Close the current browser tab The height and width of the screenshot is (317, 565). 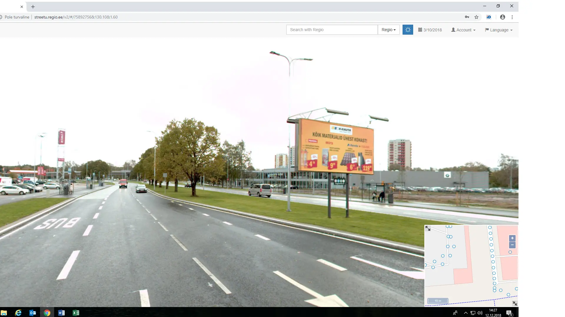22,7
